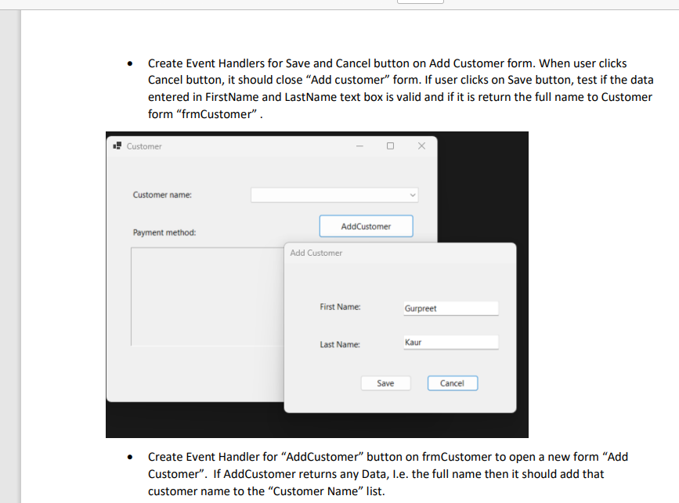Viewport: 679px width, 503px height.
Task: Click the dropdown arrow next to the empty combo box
Action: [412, 195]
